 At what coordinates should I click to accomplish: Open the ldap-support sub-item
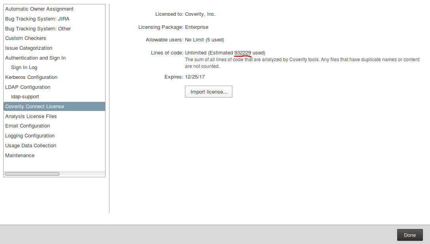[x=54, y=97]
